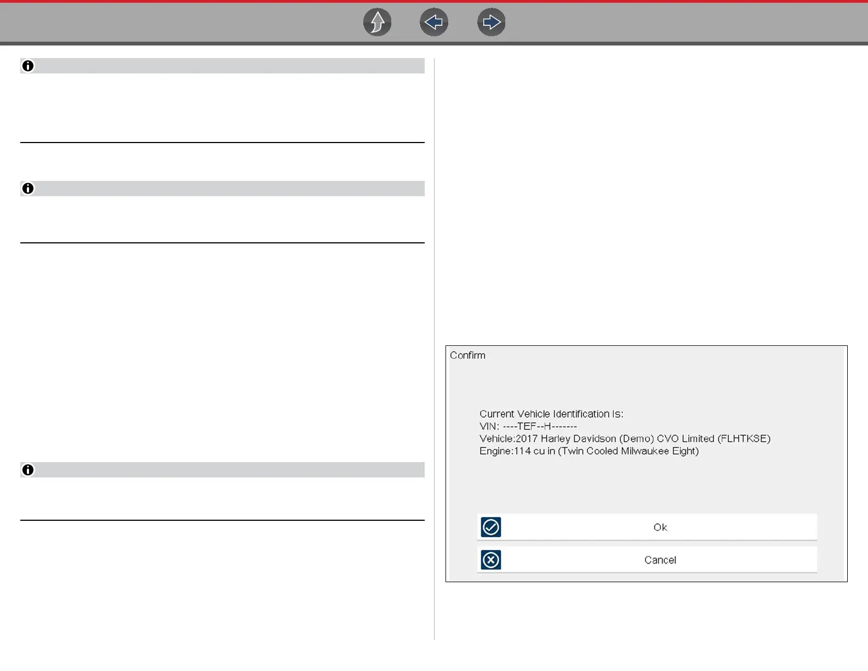This screenshot has height=671, width=868.
Task: Click the Confirm dialog title
Action: click(467, 355)
